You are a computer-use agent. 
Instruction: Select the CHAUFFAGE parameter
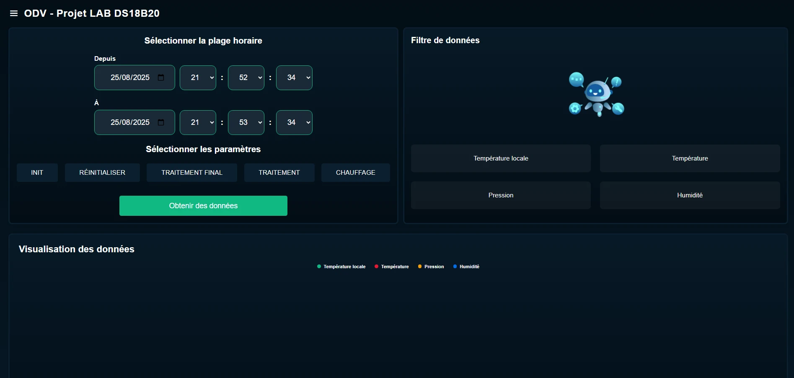[355, 173]
